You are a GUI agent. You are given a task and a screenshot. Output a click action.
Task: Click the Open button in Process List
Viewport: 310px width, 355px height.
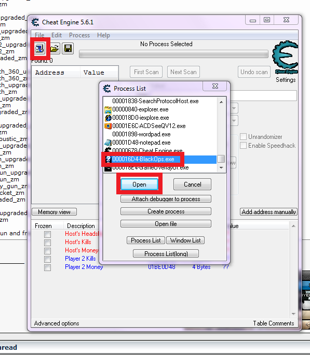[x=139, y=184]
